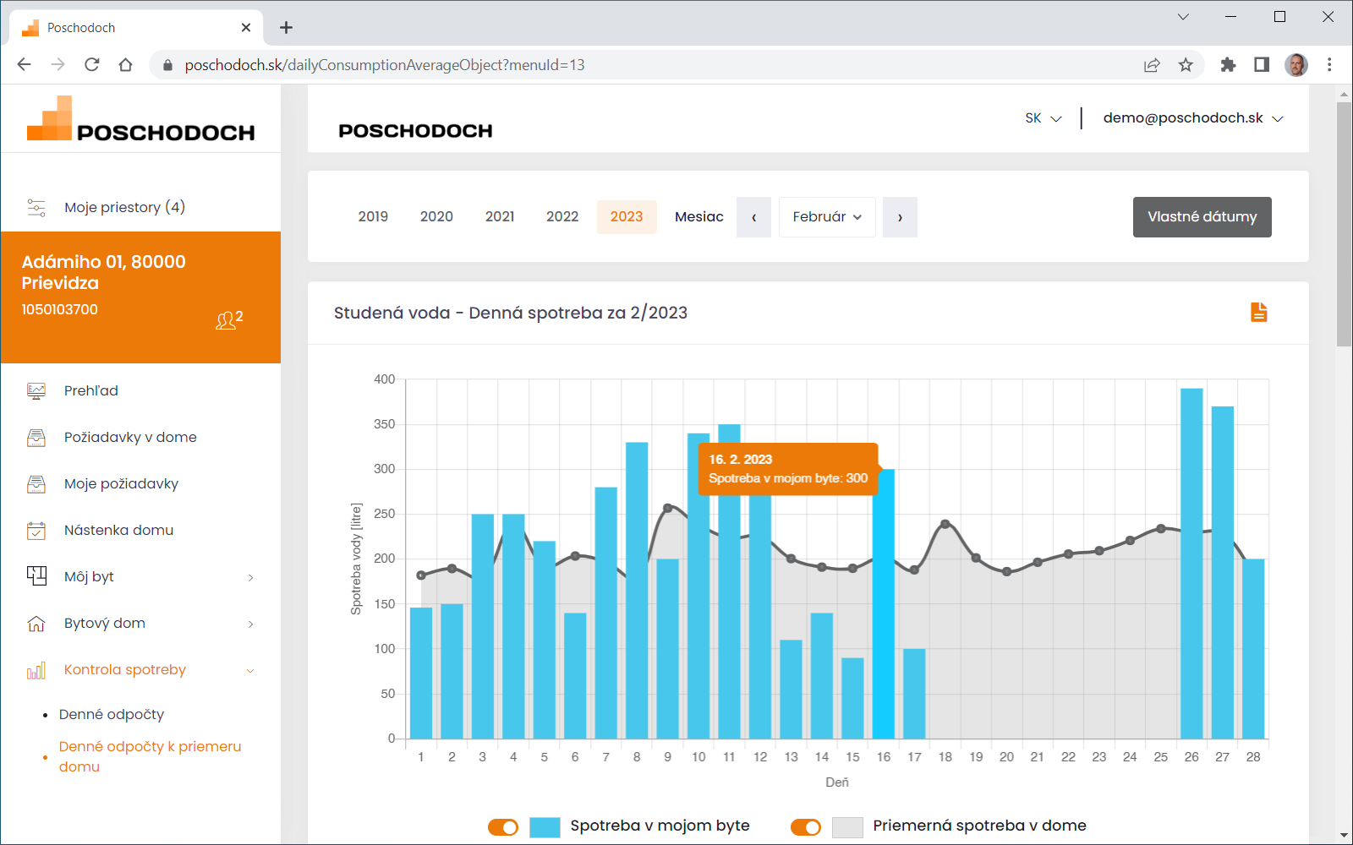Image resolution: width=1353 pixels, height=845 pixels.
Task: Go to next month arrow
Action: coord(900,217)
